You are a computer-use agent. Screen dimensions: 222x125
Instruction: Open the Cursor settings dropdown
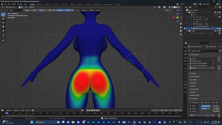point(99,10)
